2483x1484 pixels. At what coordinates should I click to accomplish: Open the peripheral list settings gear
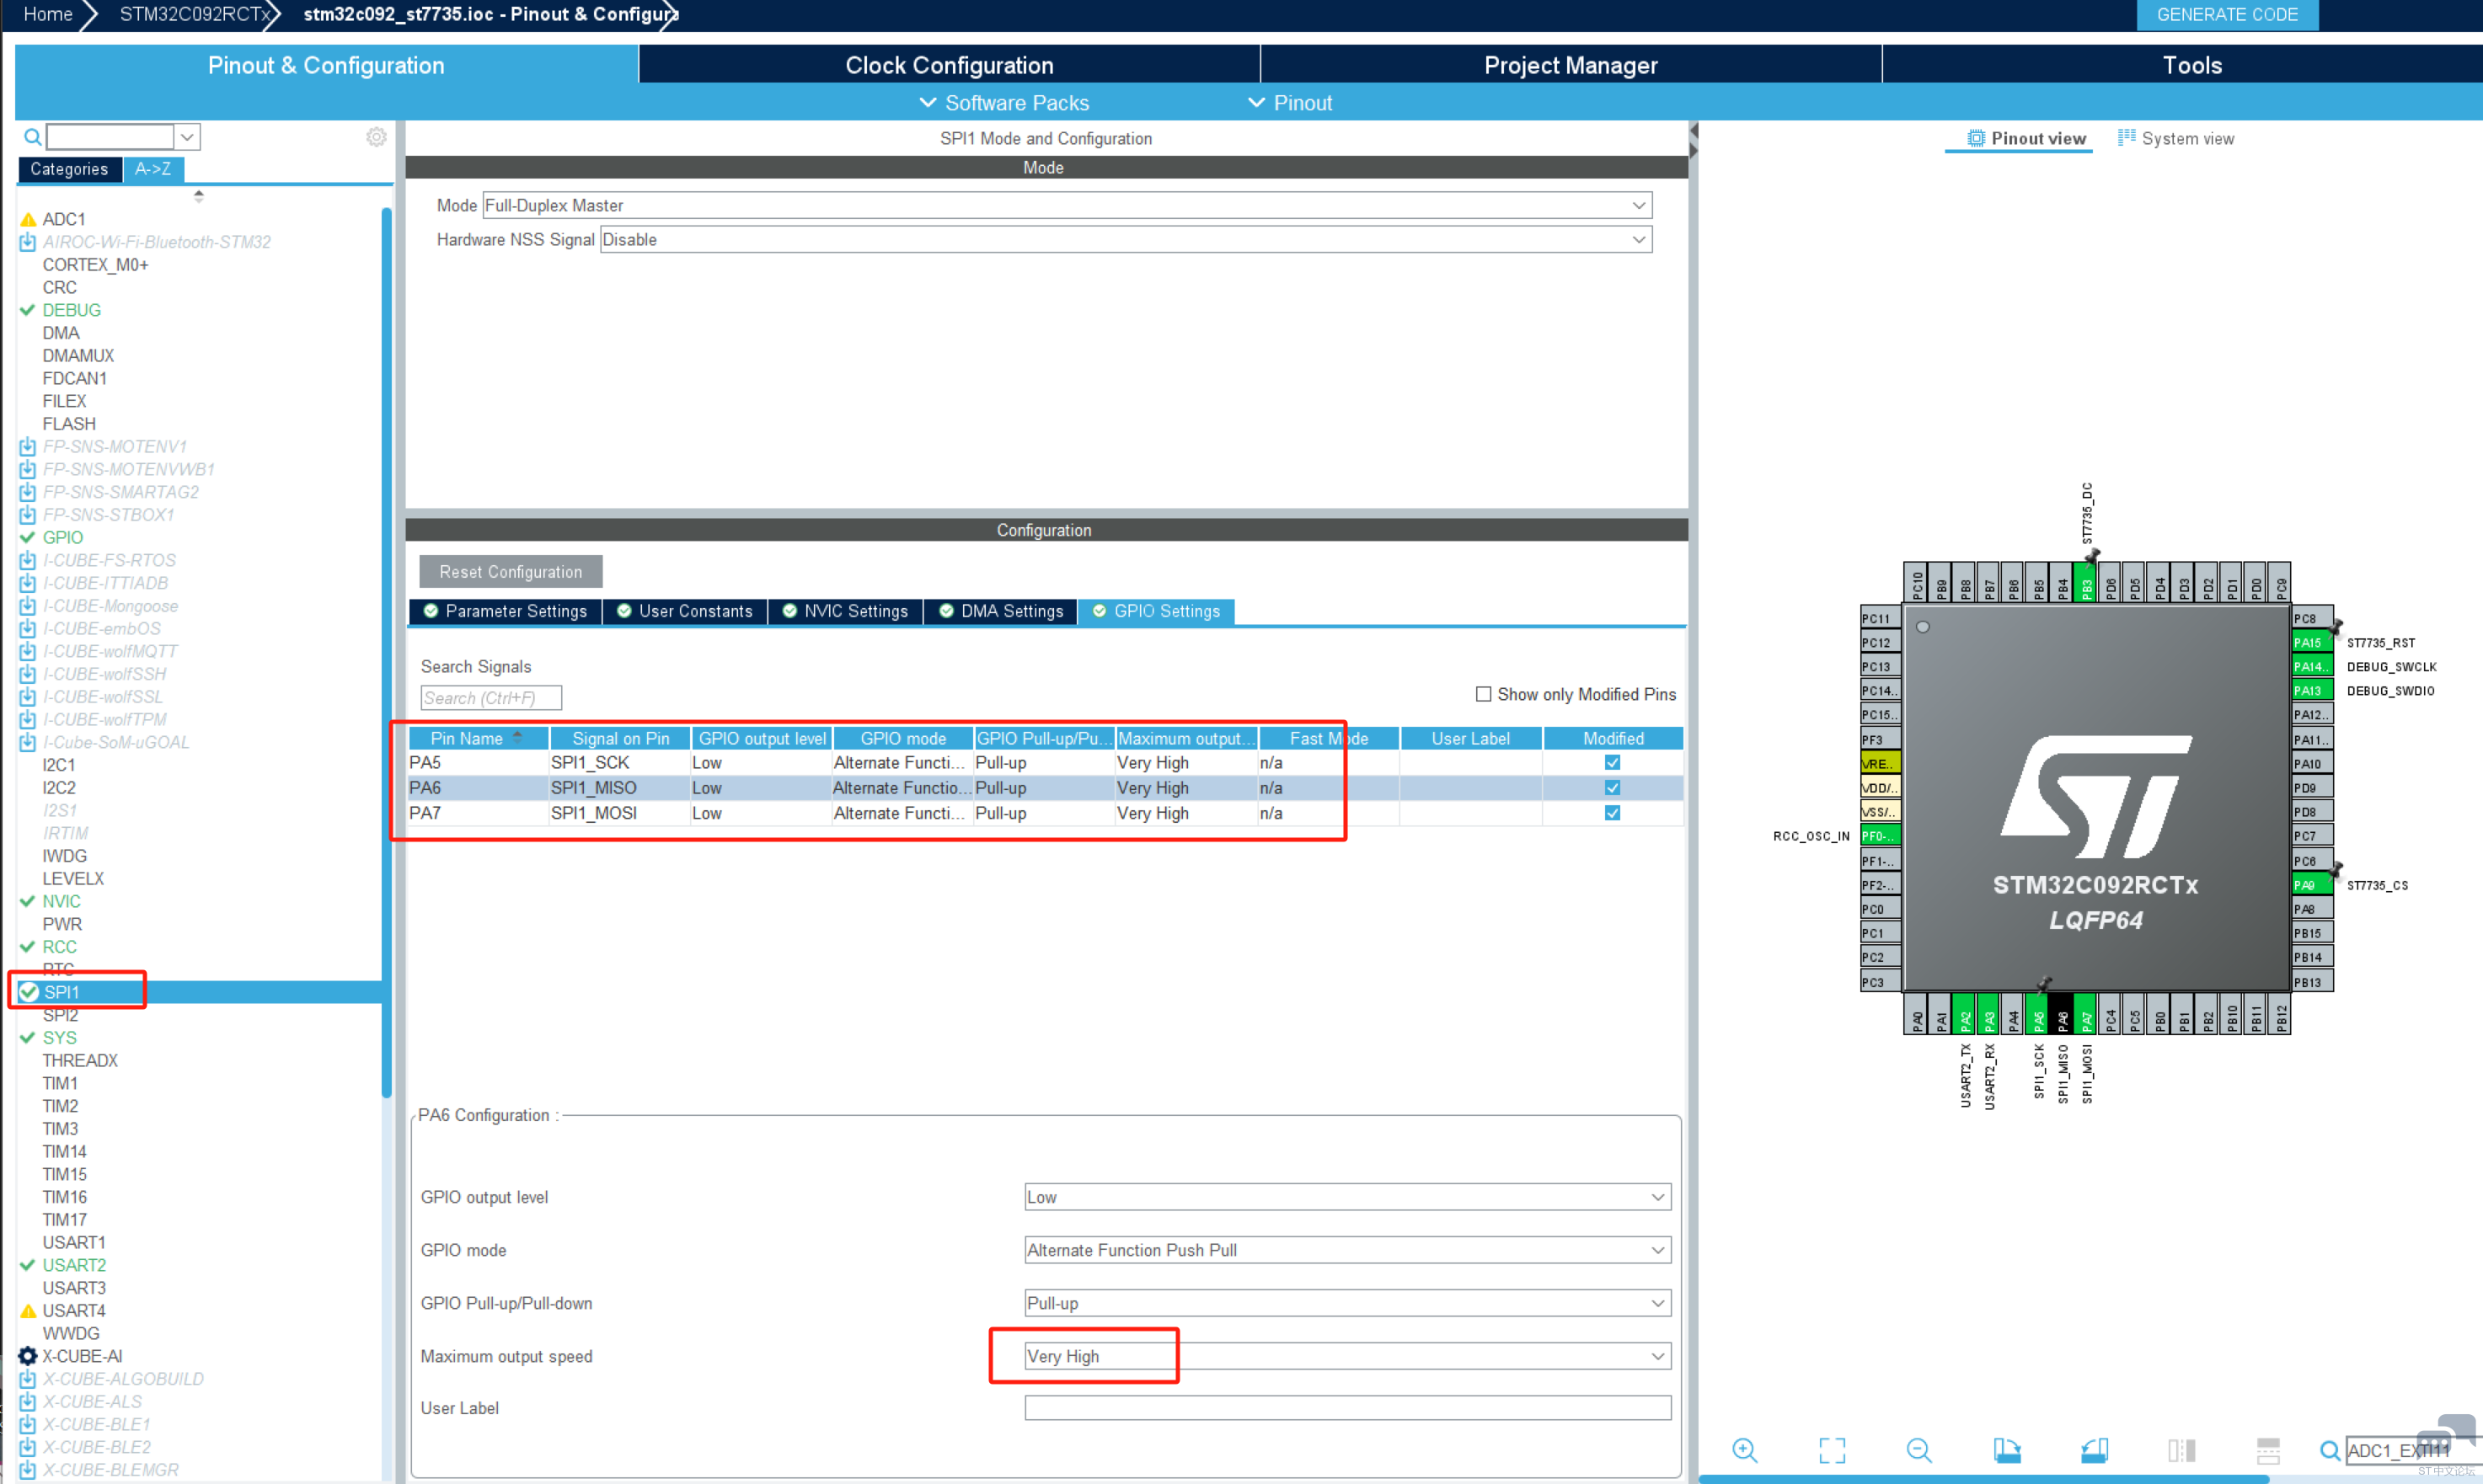pos(376,137)
